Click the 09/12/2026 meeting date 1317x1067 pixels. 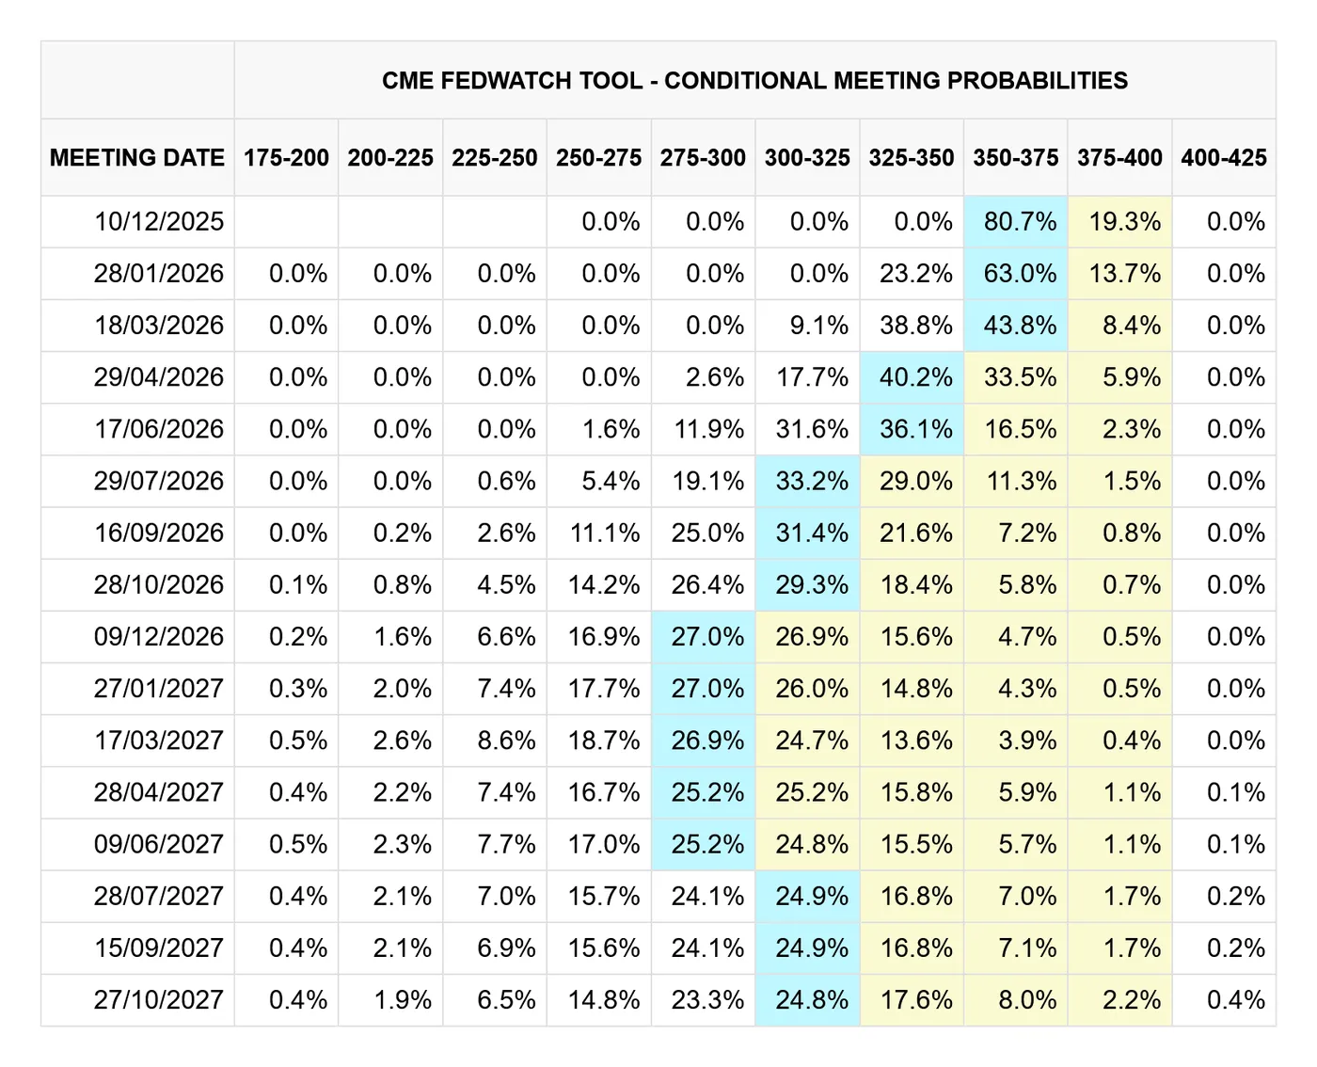(158, 637)
